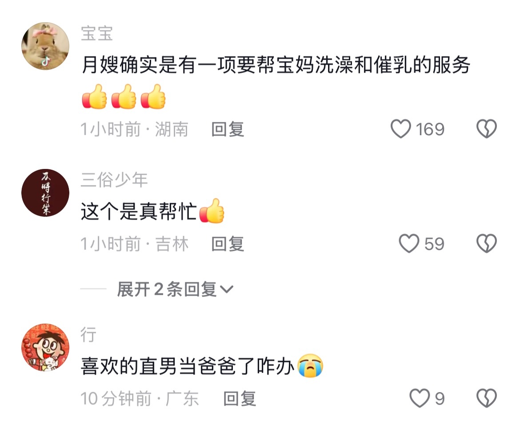Screen dimensions: 520x429
Task: Reply to the 吉林 comment
Action: (x=228, y=244)
